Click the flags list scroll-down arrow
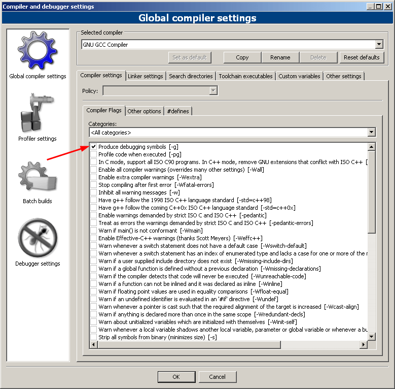 coord(372,337)
